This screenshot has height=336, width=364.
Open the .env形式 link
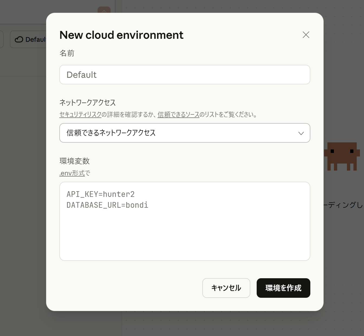pos(72,173)
